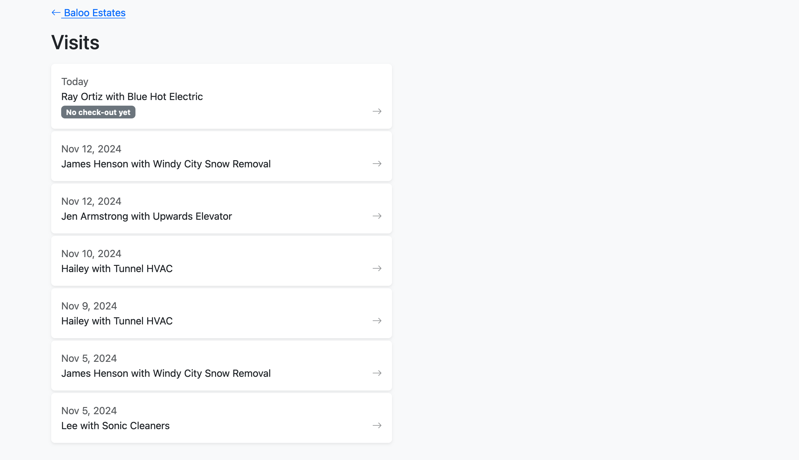Click the arrow on Nov 10 Hailey visit
Image resolution: width=799 pixels, height=460 pixels.
point(377,269)
